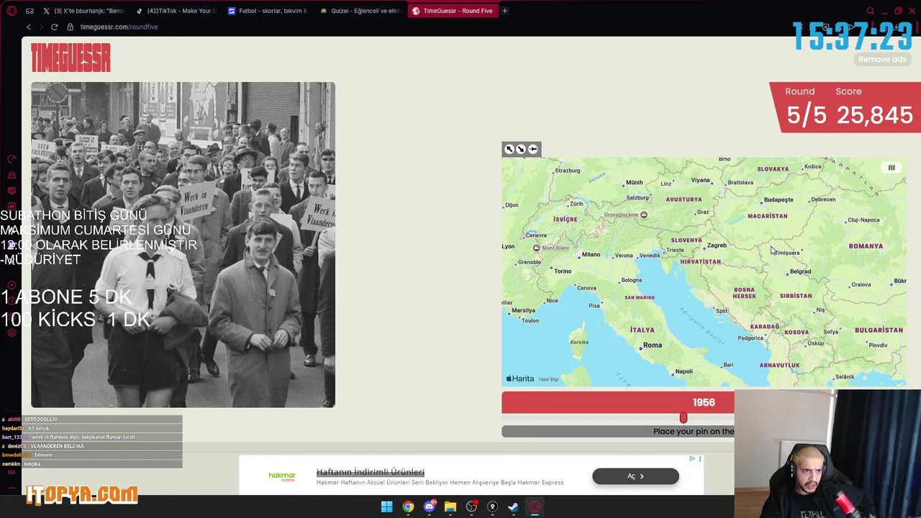
Task: Open Discord from the taskbar
Action: [430, 507]
